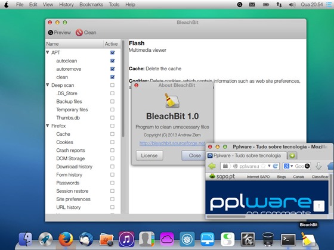
Task: Open the History menu
Action: (66, 5)
